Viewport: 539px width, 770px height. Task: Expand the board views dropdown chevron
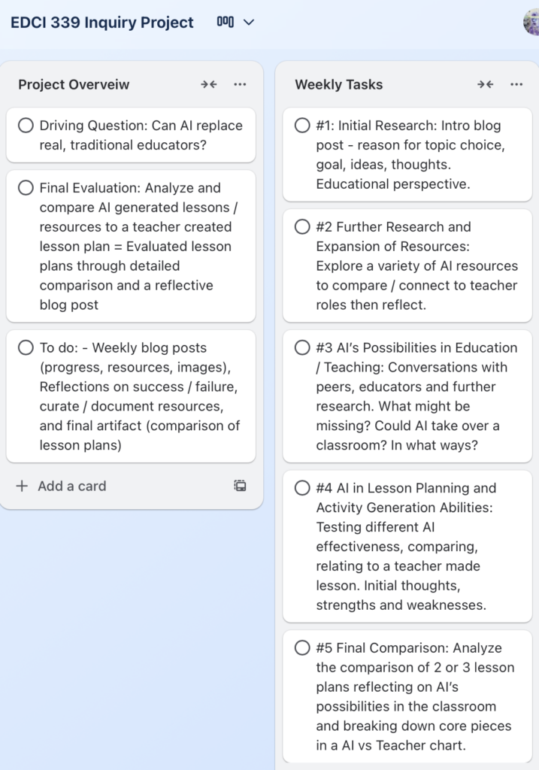click(x=249, y=22)
